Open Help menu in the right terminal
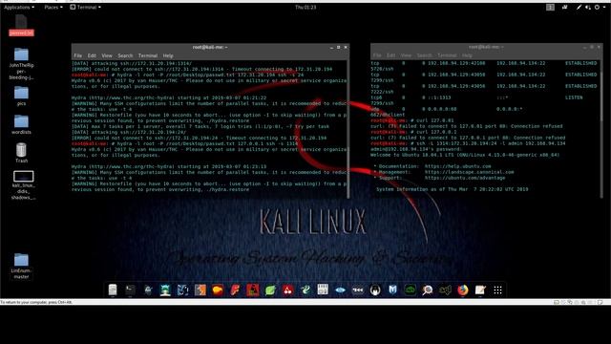The width and height of the screenshot is (611, 344). [467, 55]
